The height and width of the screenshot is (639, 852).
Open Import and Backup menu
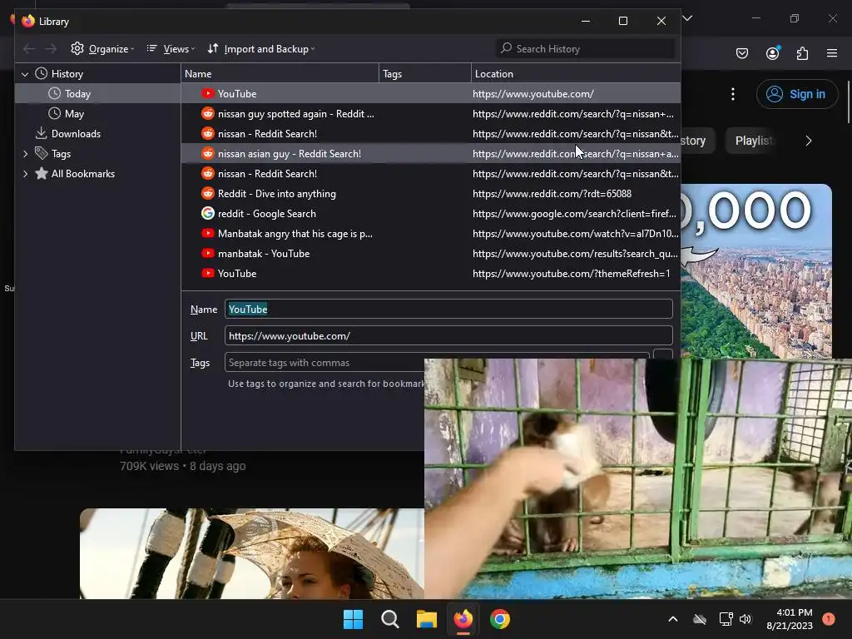261,49
